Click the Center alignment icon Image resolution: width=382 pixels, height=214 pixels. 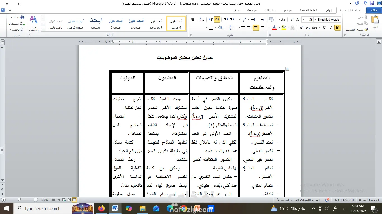(x=256, y=28)
